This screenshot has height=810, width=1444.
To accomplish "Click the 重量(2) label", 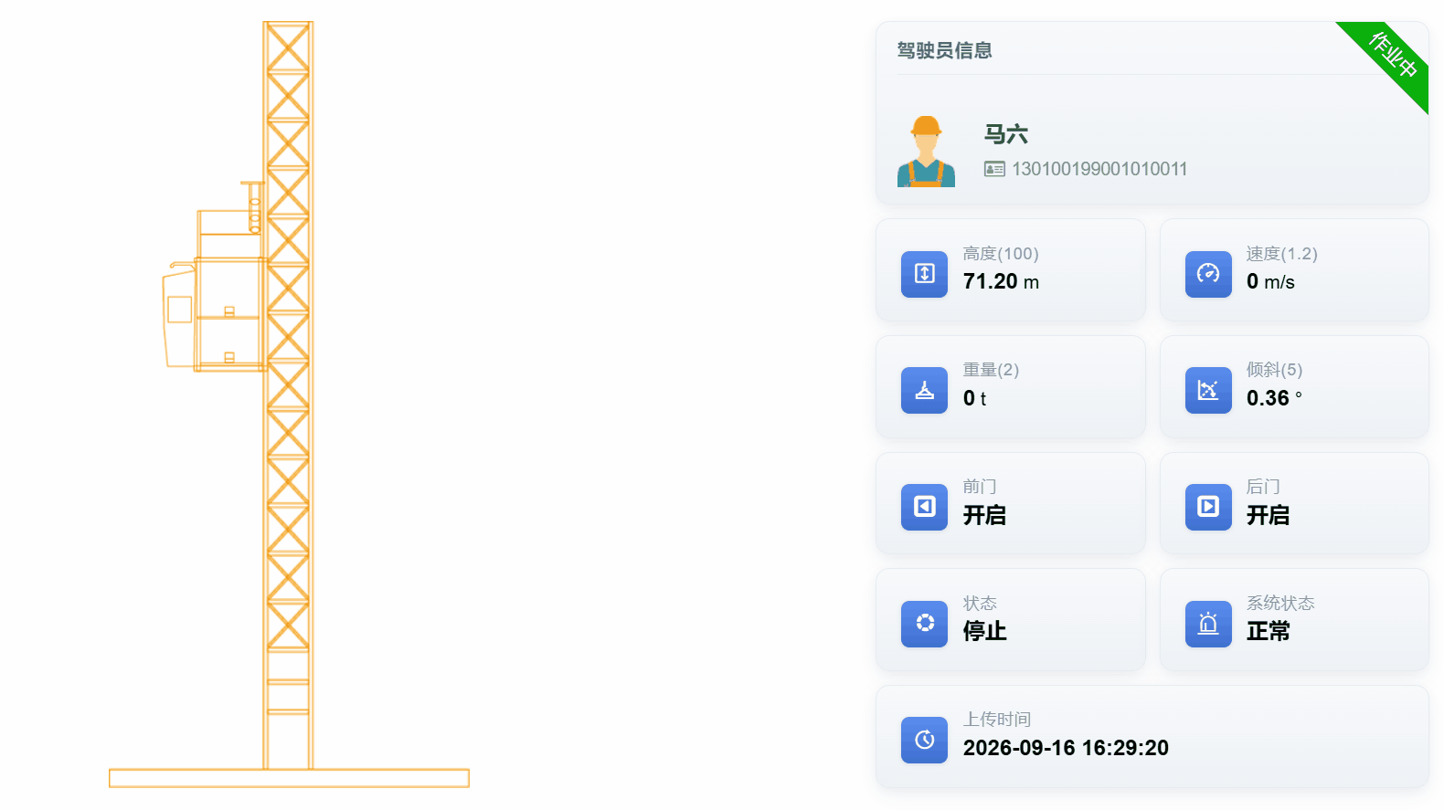I will [x=991, y=370].
